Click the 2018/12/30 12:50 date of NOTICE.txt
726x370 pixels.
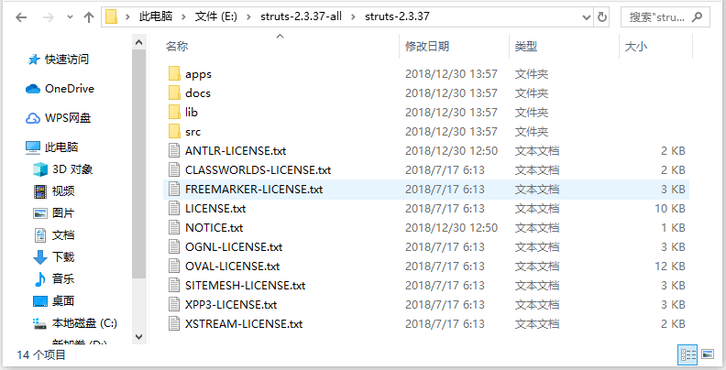451,227
